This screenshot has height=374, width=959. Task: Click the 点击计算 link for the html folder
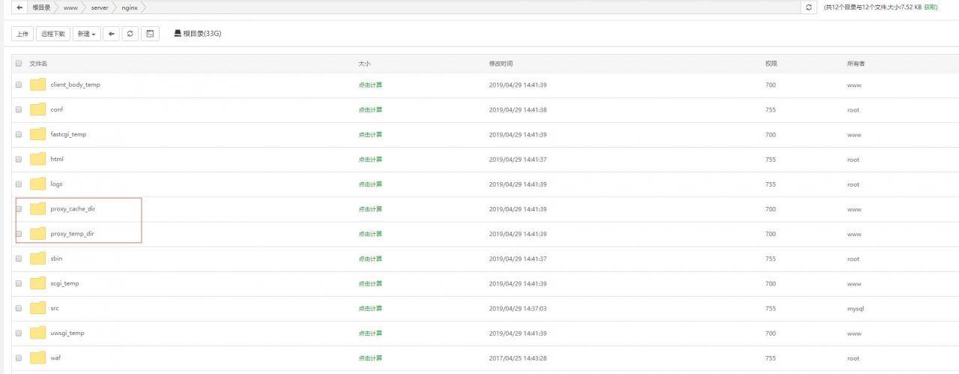(x=370, y=160)
